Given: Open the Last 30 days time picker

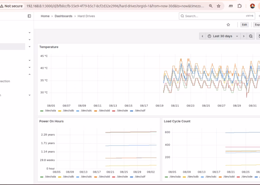Looking at the screenshot, I should point(222,36).
